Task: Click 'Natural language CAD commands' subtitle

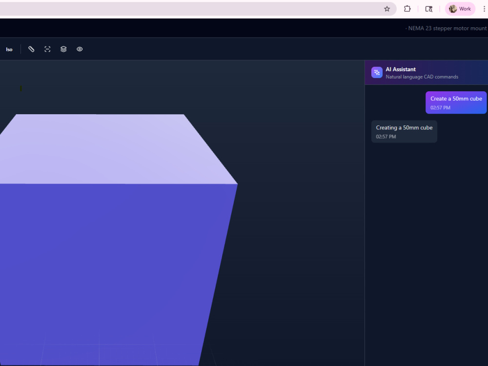Action: point(422,77)
